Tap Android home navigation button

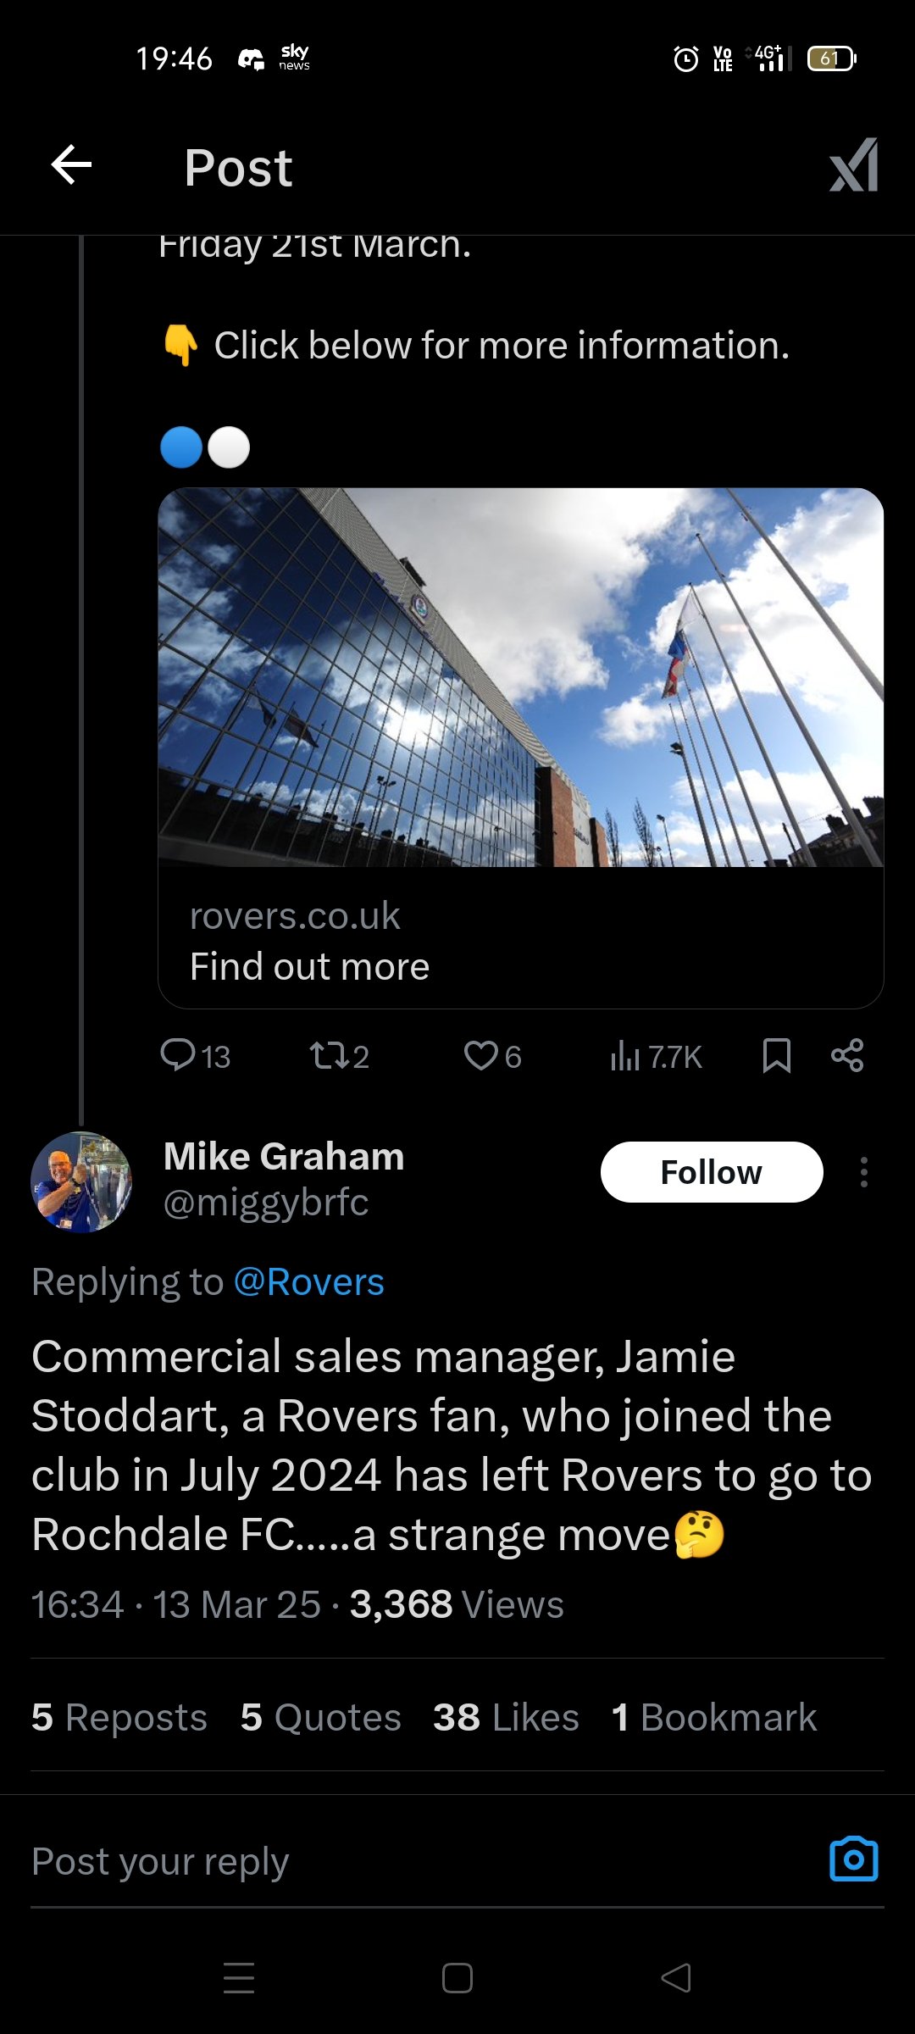point(457,1978)
